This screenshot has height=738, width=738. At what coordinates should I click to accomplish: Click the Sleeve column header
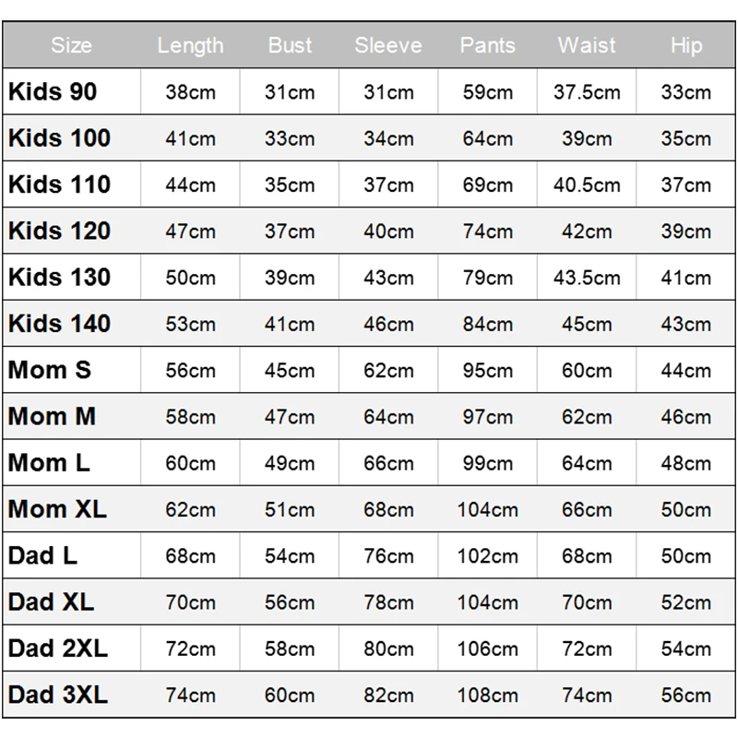[388, 45]
